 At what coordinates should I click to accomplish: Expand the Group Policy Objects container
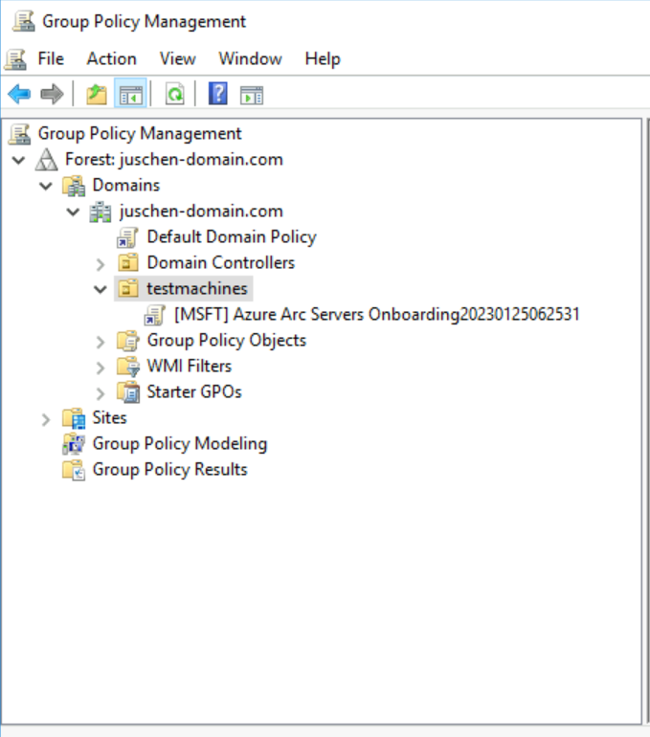[101, 342]
